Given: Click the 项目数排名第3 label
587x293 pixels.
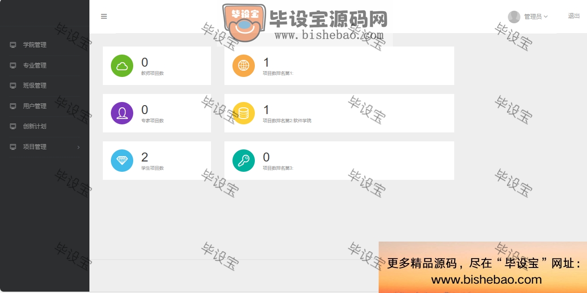Looking at the screenshot, I should click(278, 168).
